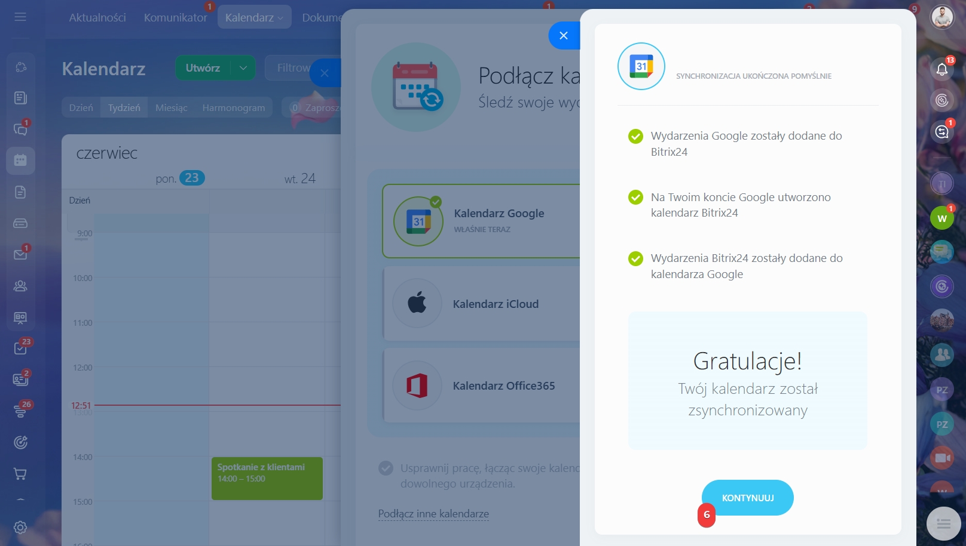Image resolution: width=966 pixels, height=546 pixels.
Task: Open the settings gear in left sidebar
Action: coord(20,528)
